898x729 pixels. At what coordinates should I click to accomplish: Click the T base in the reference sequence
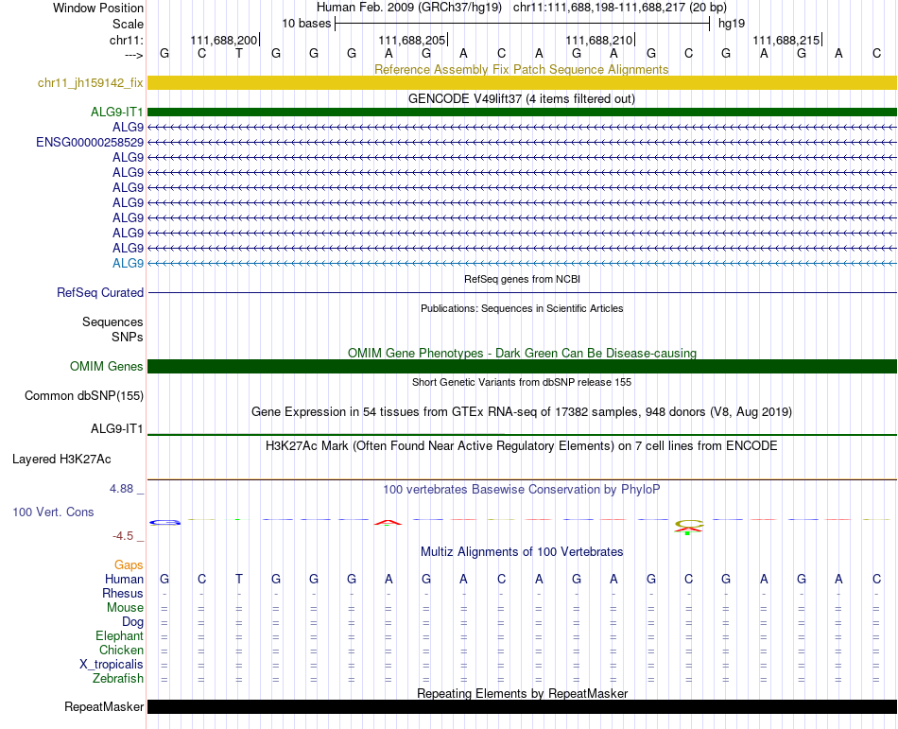(x=239, y=53)
